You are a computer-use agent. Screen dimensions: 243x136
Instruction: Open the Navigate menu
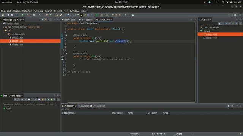pyautogui.click(x=38, y=11)
